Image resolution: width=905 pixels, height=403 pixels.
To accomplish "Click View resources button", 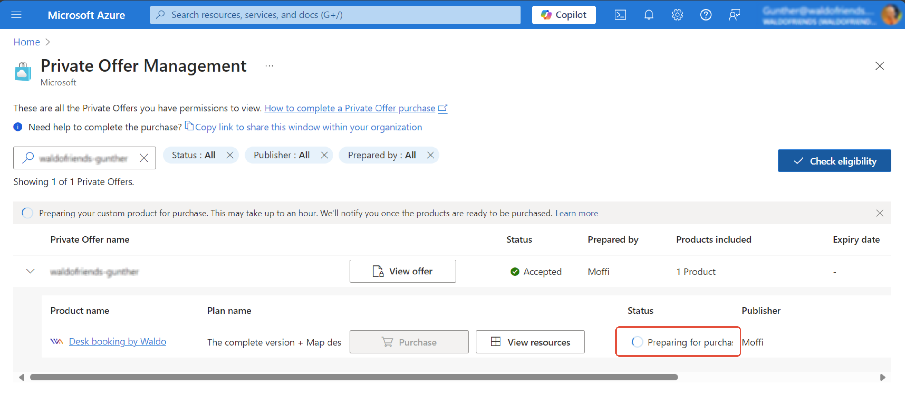I will tap(530, 342).
